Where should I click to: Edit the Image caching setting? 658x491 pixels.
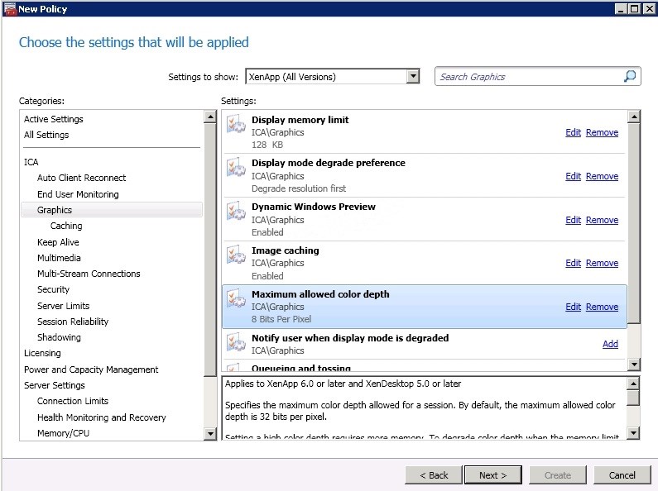[573, 263]
